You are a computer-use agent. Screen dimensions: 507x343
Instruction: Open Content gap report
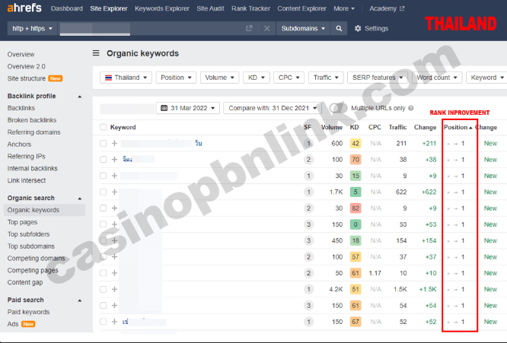(25, 282)
